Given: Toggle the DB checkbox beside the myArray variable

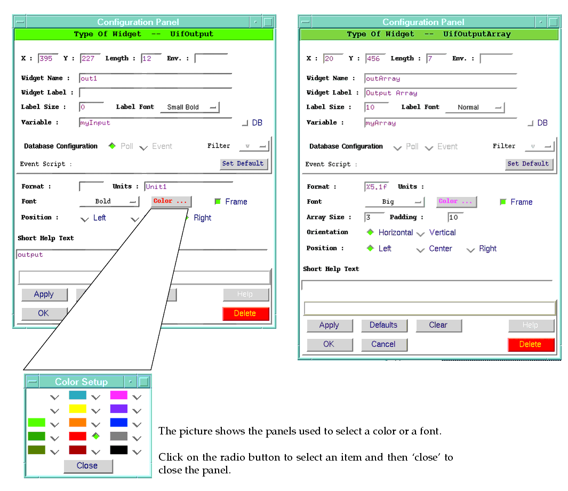Looking at the screenshot, I should click(x=530, y=123).
